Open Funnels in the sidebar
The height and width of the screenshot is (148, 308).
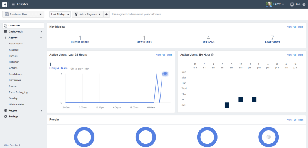tap(13, 56)
